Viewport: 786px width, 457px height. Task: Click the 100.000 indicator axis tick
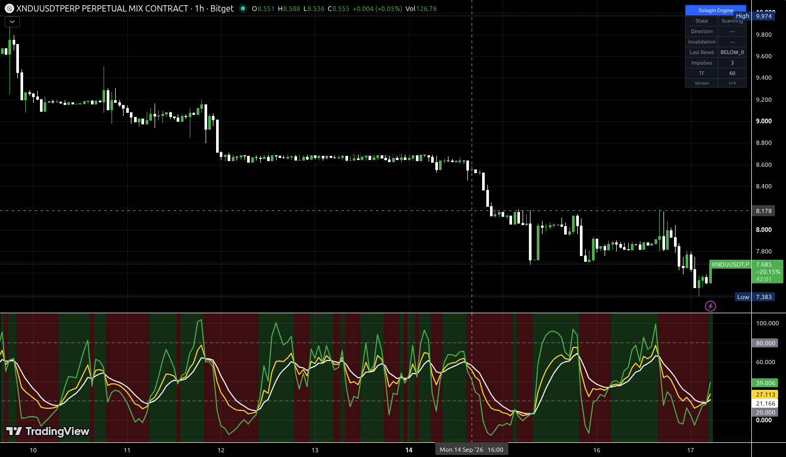pos(767,323)
